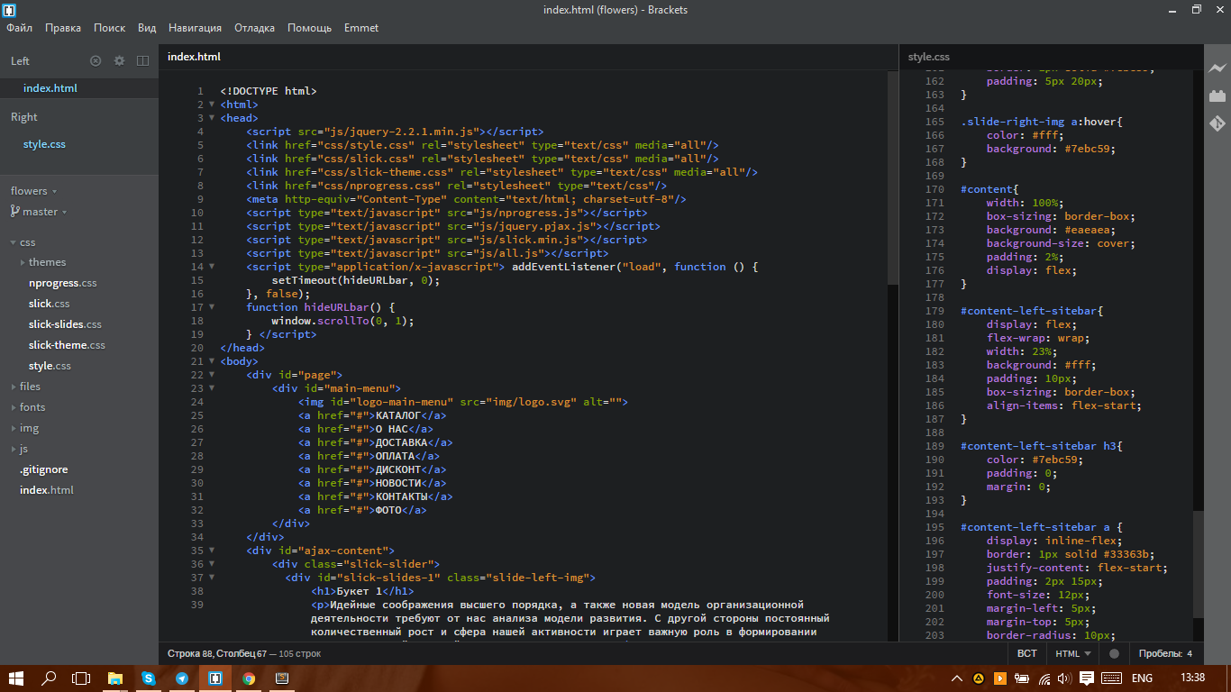Fold the head tag on line 3
Viewport: 1231px width, 692px height.
coord(212,118)
